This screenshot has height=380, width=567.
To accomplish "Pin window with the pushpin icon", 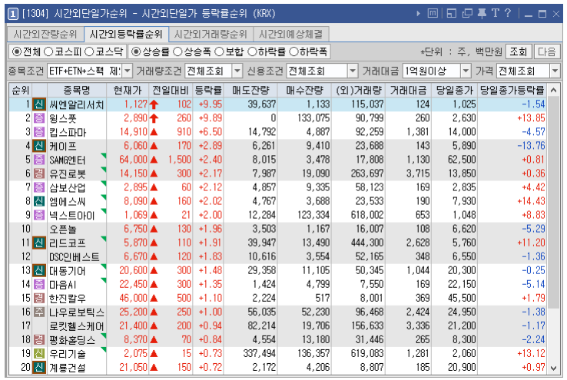I will (482, 13).
